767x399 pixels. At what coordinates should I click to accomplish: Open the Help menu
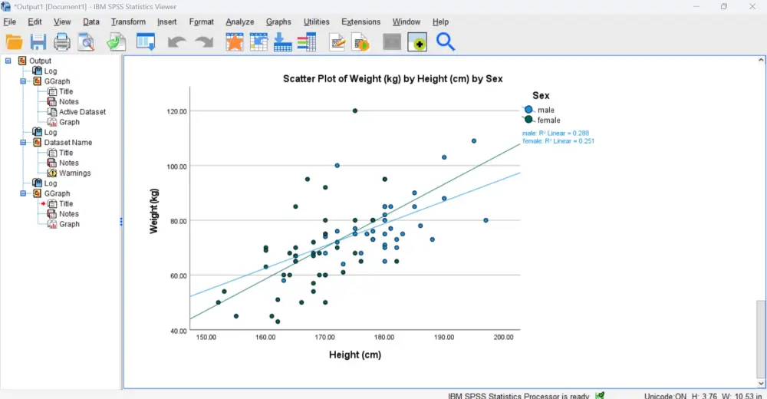[440, 22]
